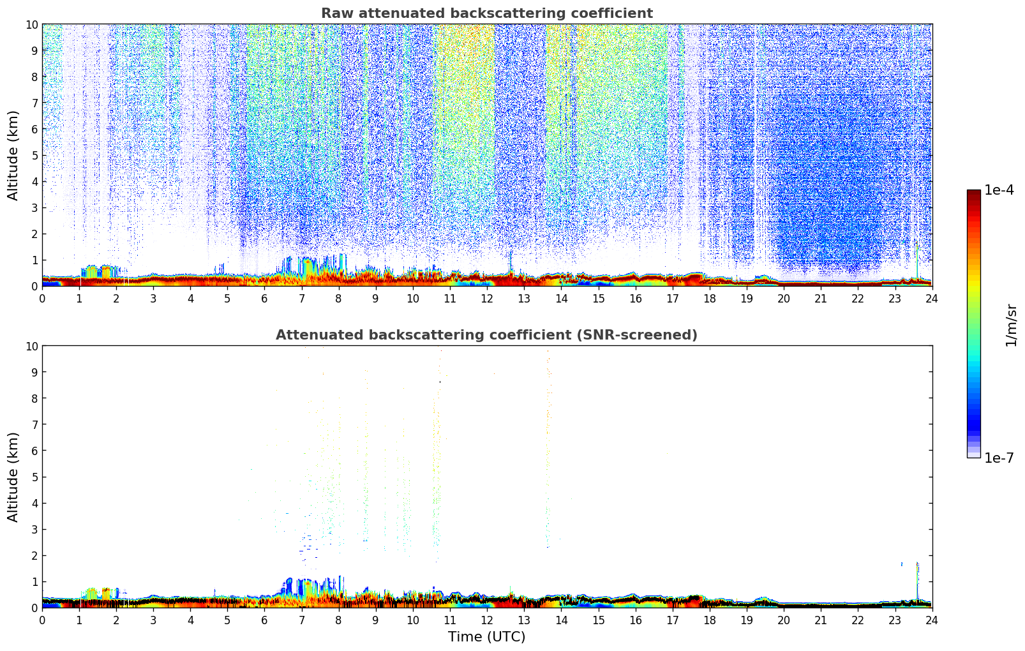The image size is (1025, 651).
Task: Click the '1e-4' colorbar maximum label
Action: [999, 190]
